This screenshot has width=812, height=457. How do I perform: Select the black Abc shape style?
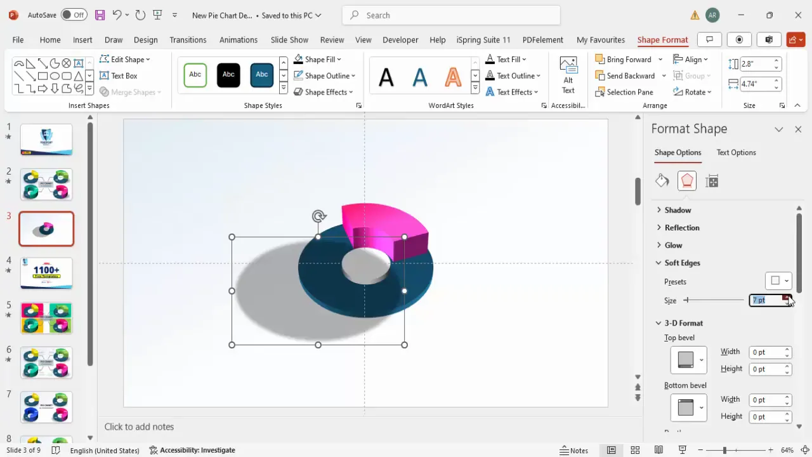pos(228,75)
